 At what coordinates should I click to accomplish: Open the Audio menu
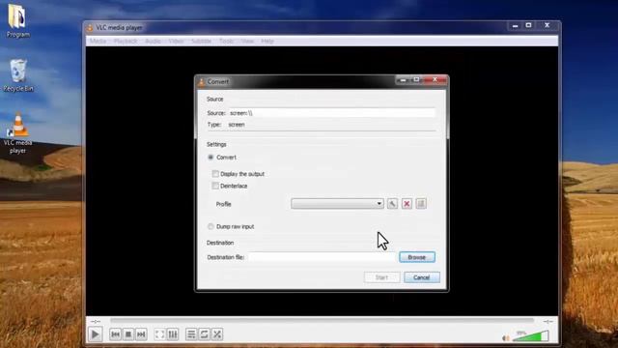(153, 41)
